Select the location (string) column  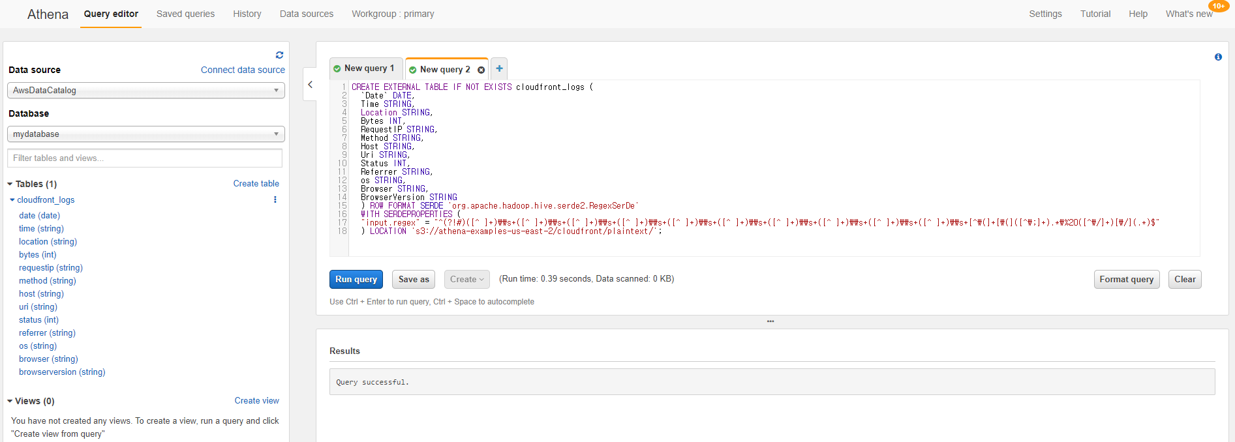[x=48, y=242]
